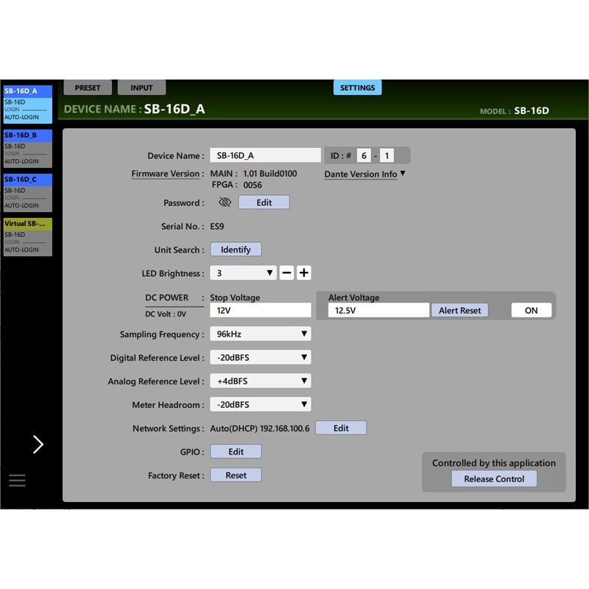Decrease LED brightness with minus button
Image resolution: width=589 pixels, height=589 pixels.
(286, 272)
